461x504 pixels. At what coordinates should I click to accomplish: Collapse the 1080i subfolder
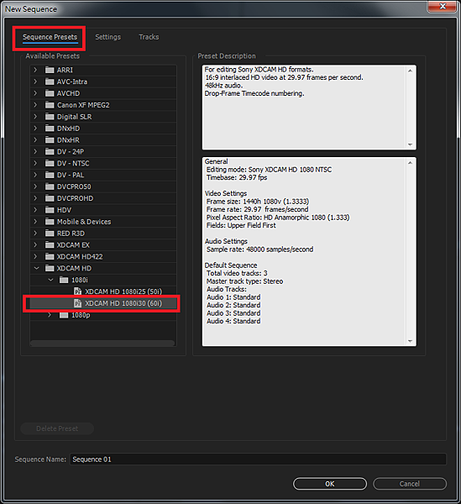coord(50,280)
